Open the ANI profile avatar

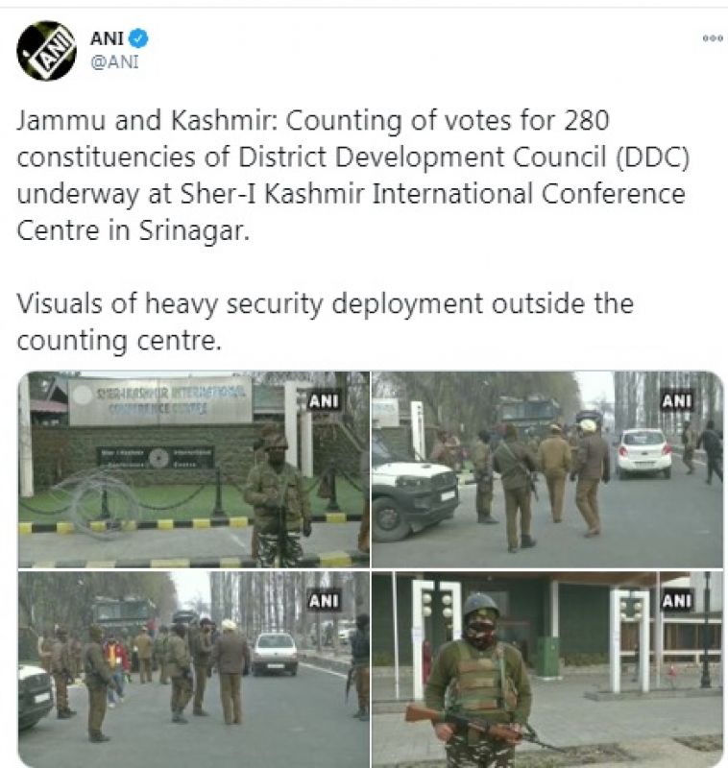(46, 51)
